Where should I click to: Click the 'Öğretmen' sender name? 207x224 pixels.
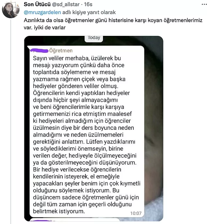[x=61, y=51]
